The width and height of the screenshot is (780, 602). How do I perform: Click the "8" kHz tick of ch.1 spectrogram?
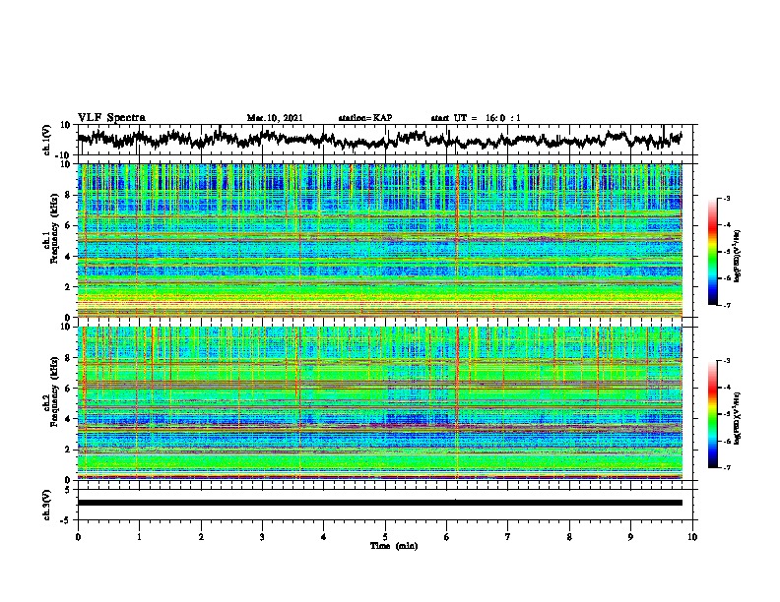(67, 195)
